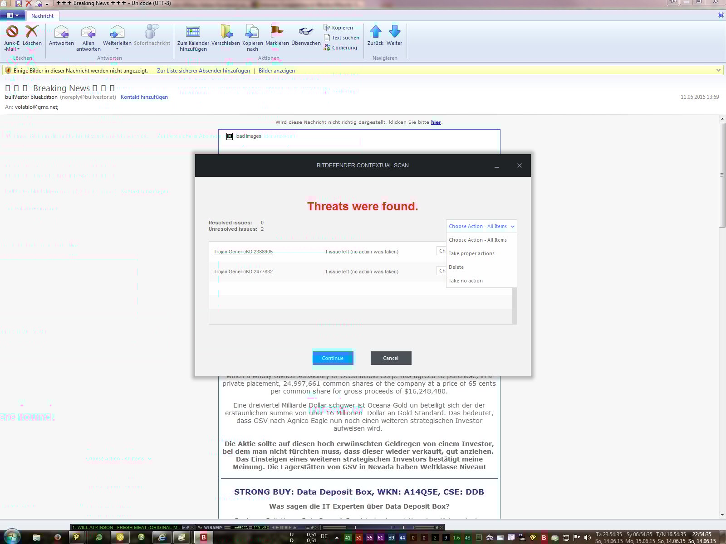The width and height of the screenshot is (726, 544).
Task: Click the Action Center flag tray icon
Action: tap(577, 538)
